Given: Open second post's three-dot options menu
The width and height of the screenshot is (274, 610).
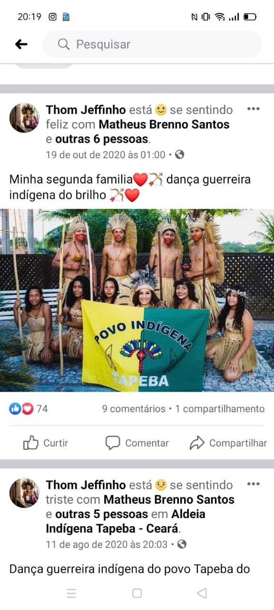Looking at the screenshot, I should point(253,484).
